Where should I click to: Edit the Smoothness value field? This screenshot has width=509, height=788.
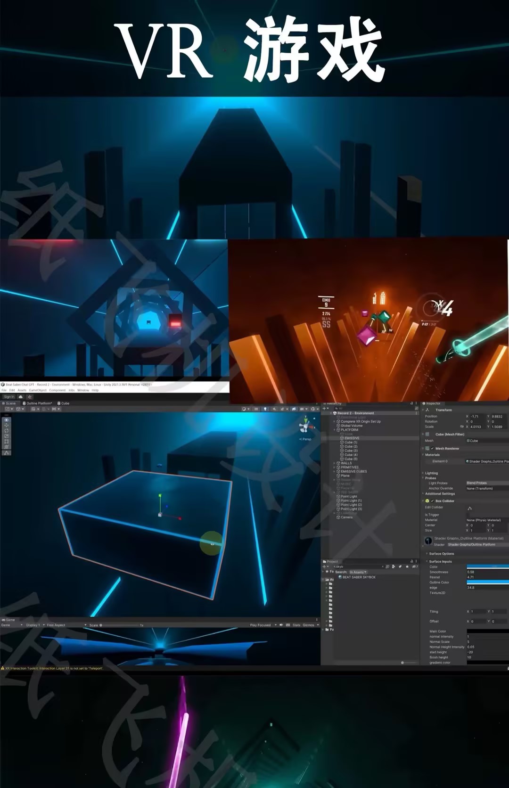click(488, 572)
